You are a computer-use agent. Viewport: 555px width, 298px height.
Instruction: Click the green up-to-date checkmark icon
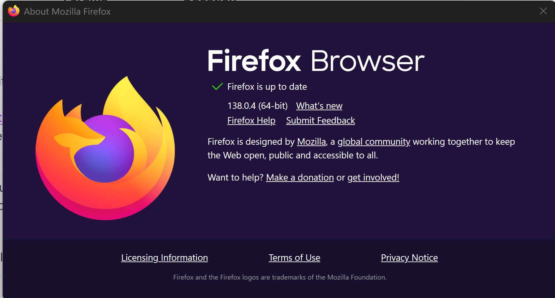pyautogui.click(x=217, y=87)
